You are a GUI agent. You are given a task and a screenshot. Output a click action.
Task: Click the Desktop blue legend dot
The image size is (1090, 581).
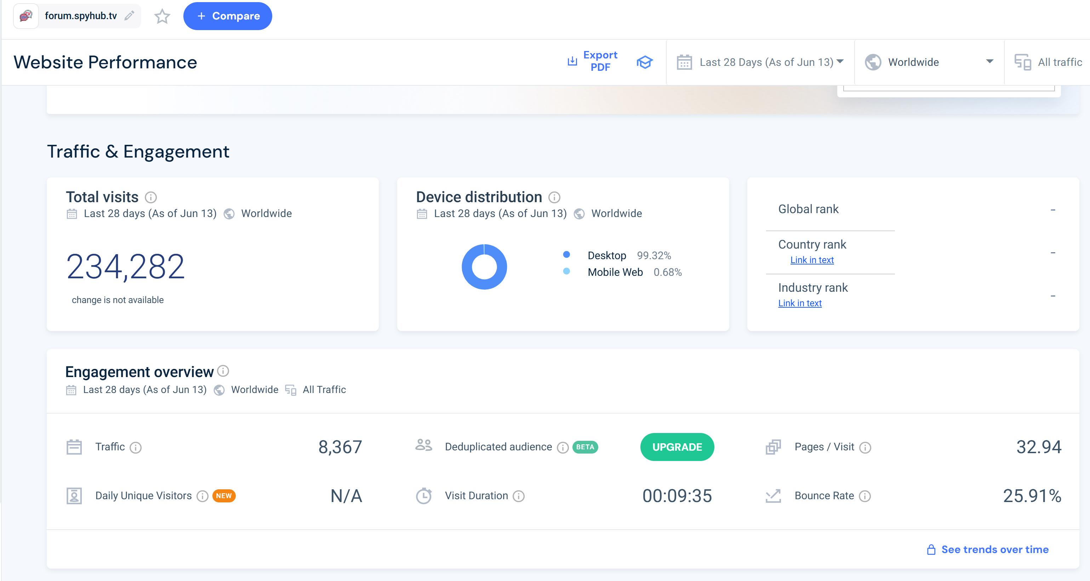[x=566, y=255]
